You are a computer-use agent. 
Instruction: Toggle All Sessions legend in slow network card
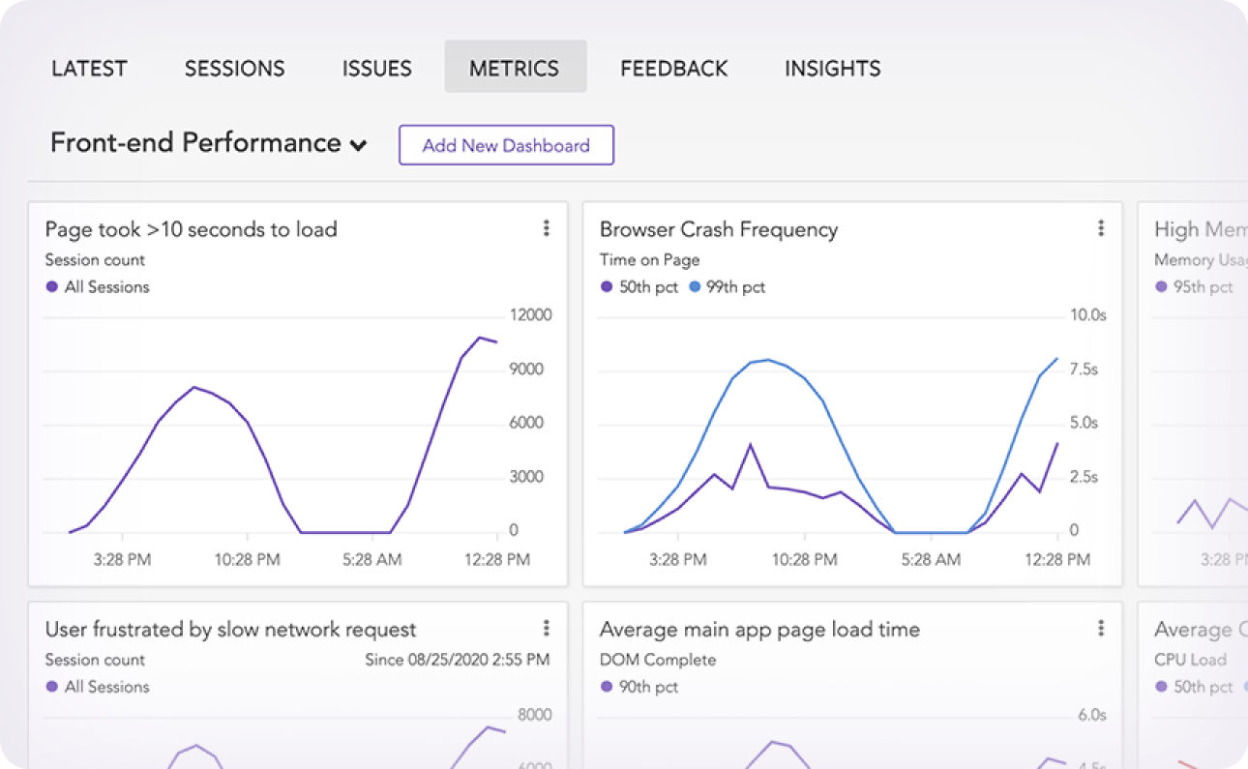point(52,687)
